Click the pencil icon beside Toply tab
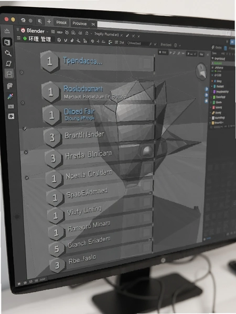236x314 pixels. point(127,36)
